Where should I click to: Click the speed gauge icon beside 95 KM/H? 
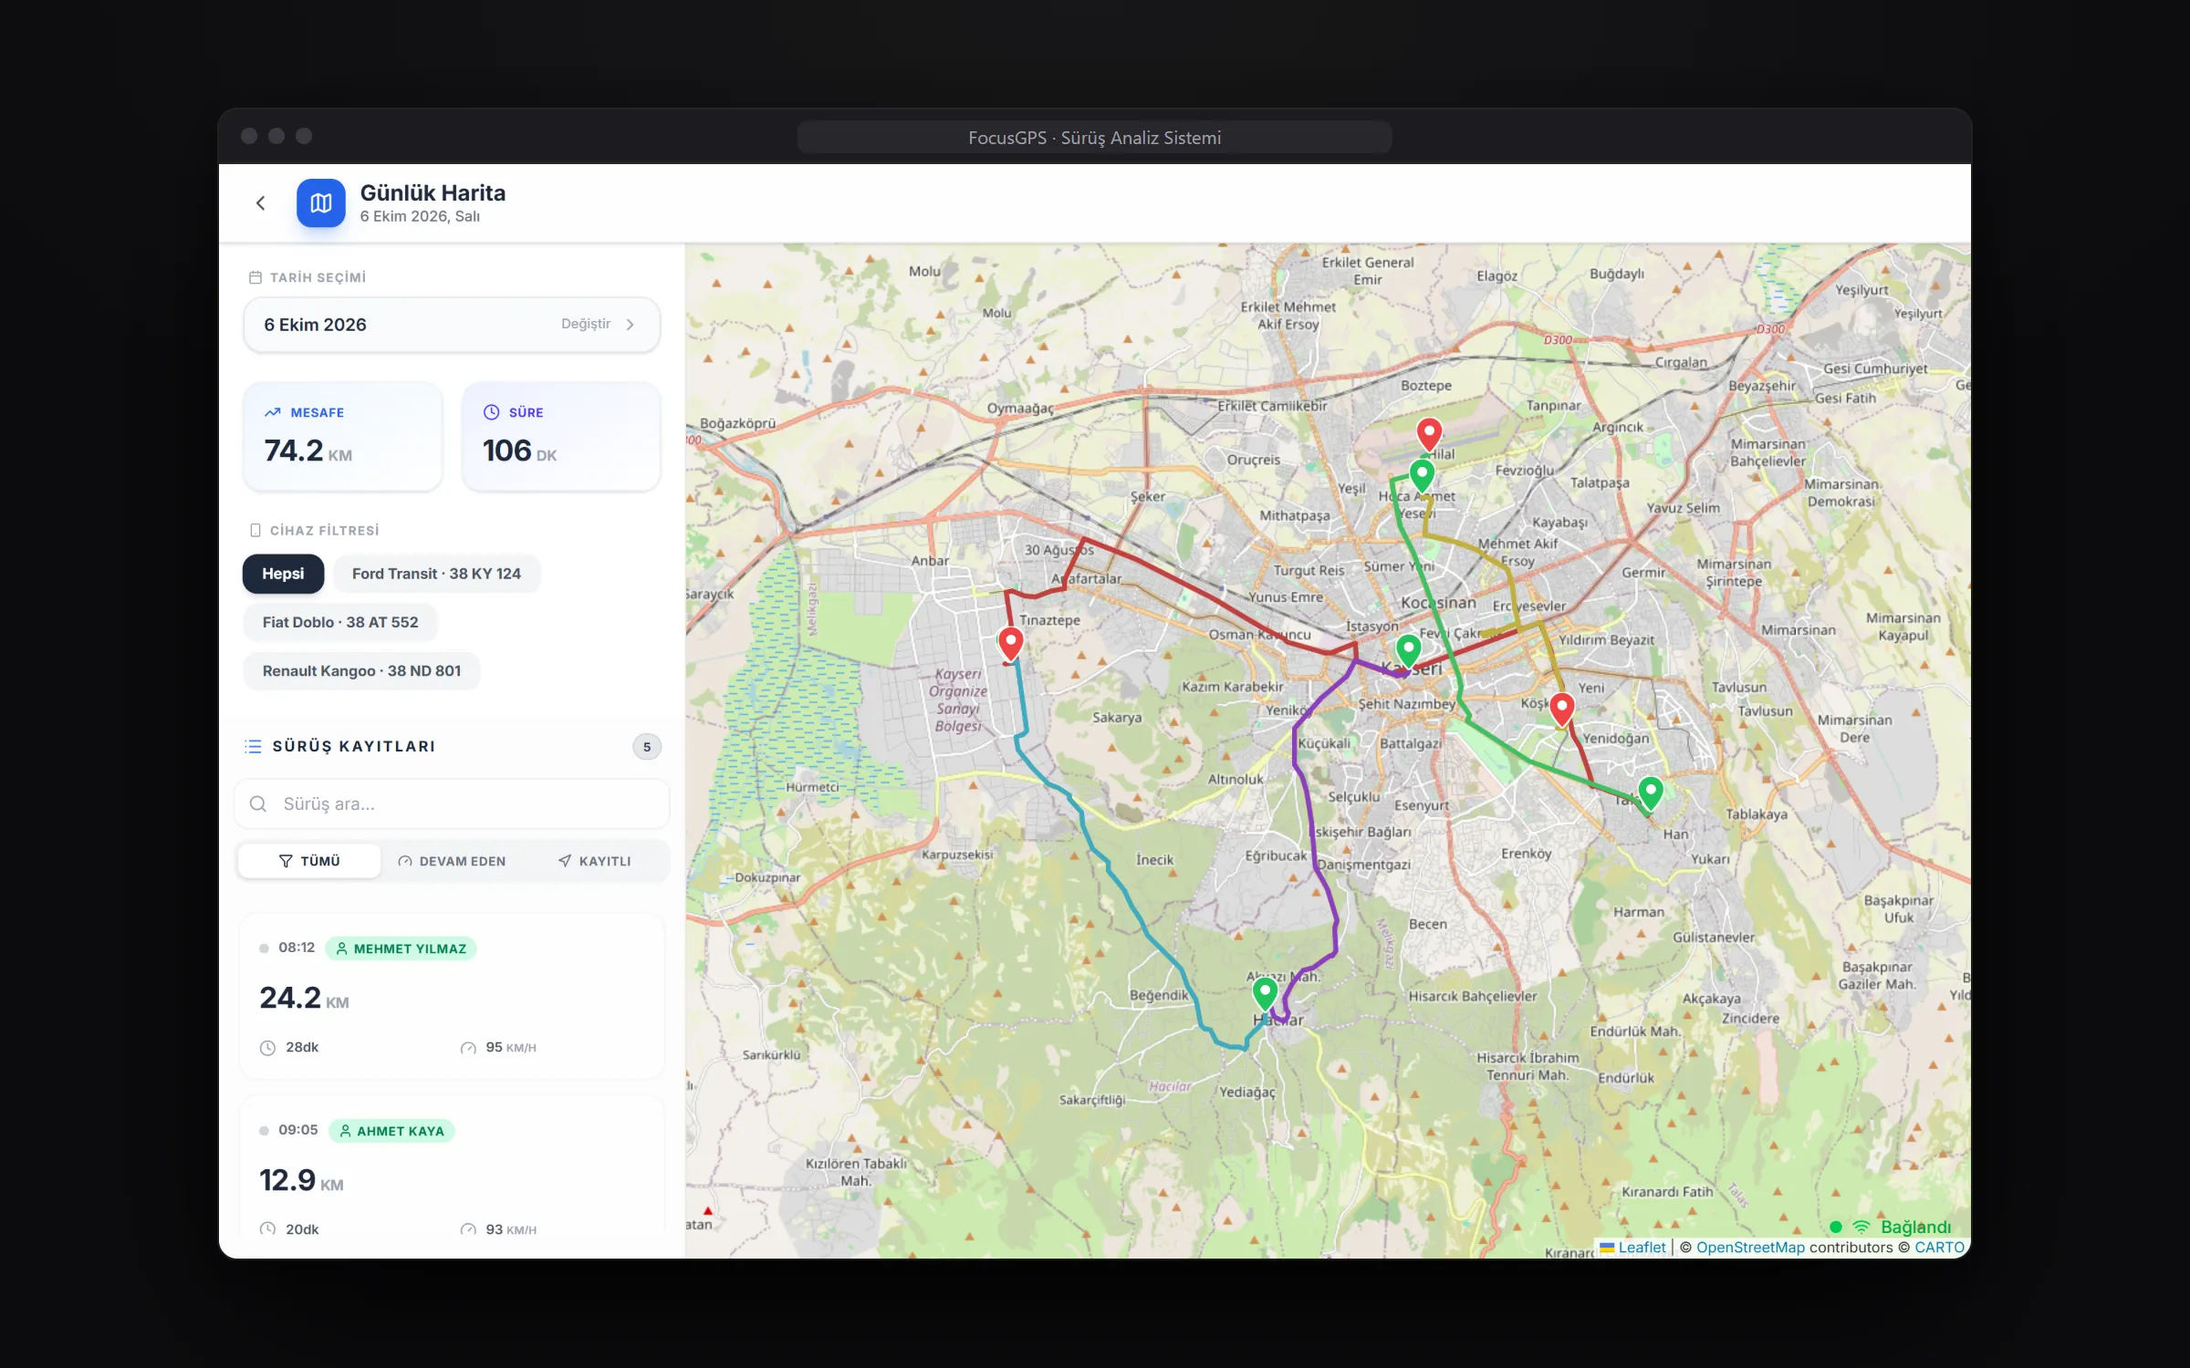pyautogui.click(x=468, y=1048)
